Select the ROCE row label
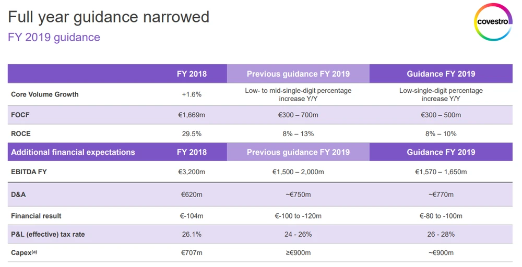 click(x=21, y=133)
